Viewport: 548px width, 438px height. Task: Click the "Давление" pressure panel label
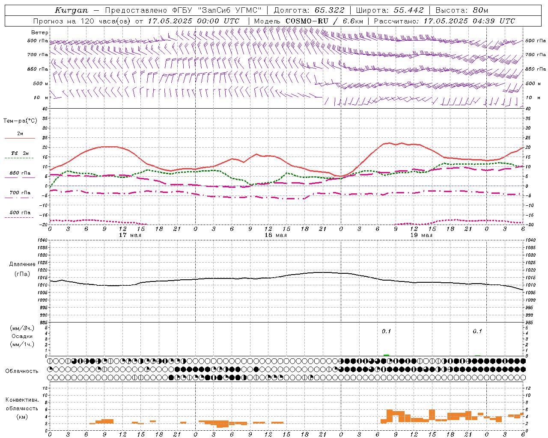tap(22, 264)
